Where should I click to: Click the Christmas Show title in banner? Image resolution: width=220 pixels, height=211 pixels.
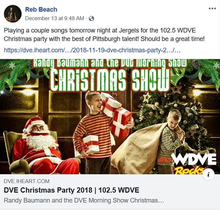point(110,80)
